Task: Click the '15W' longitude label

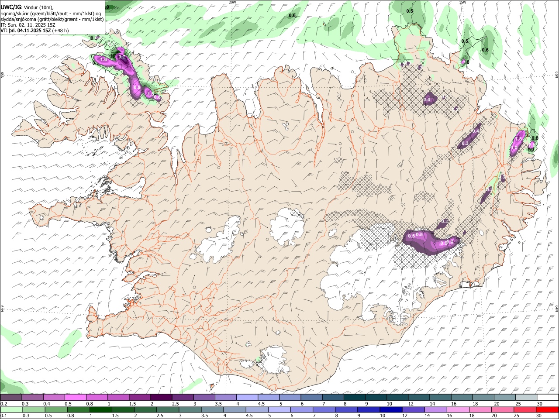Action: [x=462, y=2]
